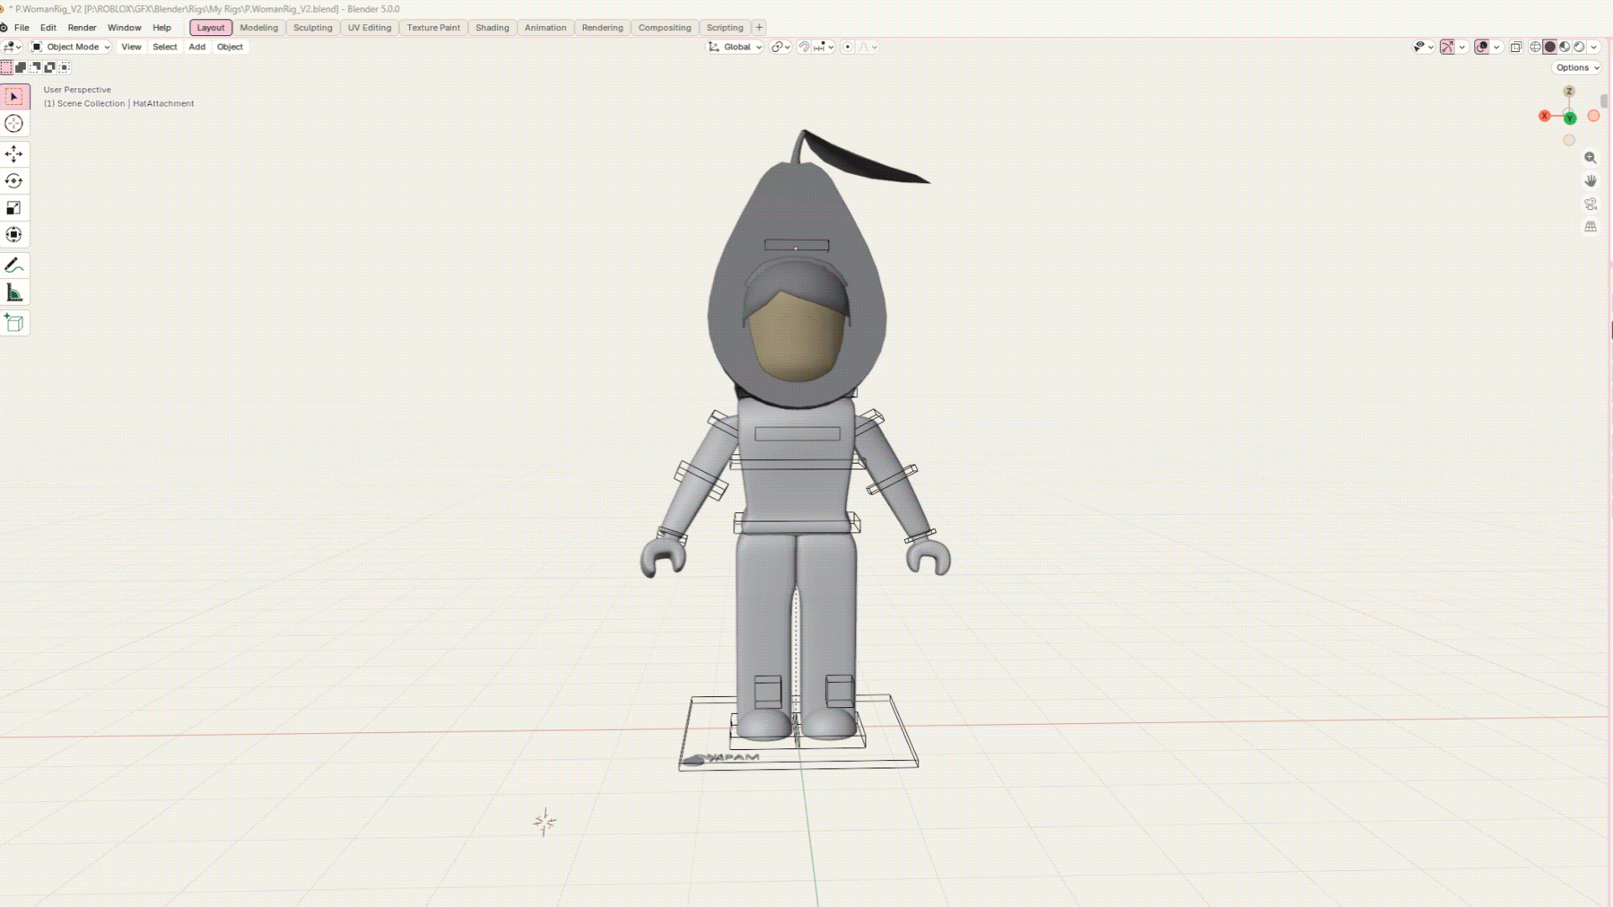The width and height of the screenshot is (1613, 907).
Task: Open the viewport Add menu
Action: (x=197, y=47)
